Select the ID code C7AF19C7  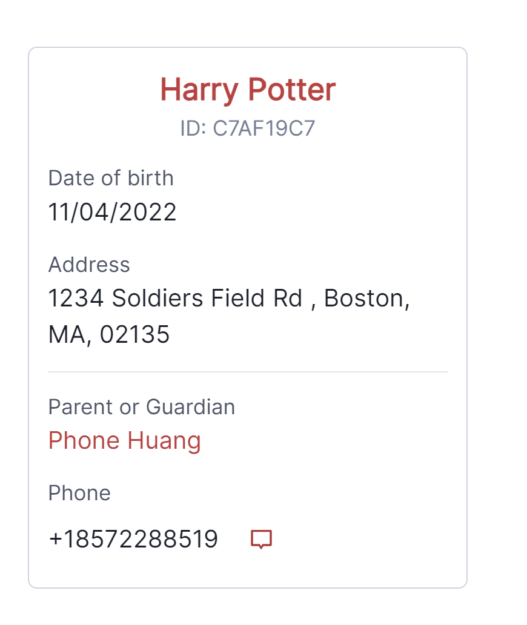[263, 128]
